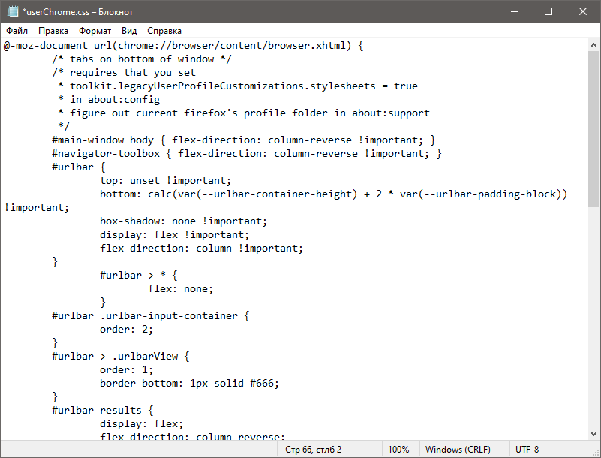Click the 'flex-direction: column !important;' line
The width and height of the screenshot is (601, 458).
coord(201,249)
